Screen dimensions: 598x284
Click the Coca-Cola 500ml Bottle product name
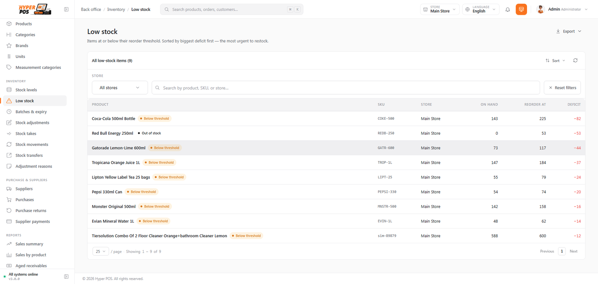pyautogui.click(x=114, y=119)
